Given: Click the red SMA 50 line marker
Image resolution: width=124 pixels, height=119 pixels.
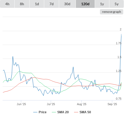Looking at the screenshot, I should click(x=76, y=112).
